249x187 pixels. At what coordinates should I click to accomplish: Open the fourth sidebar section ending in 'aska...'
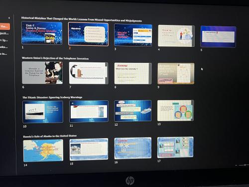coord(4,47)
